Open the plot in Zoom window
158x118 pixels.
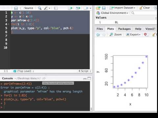click(x=116, y=34)
